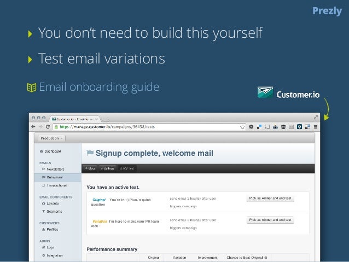Reload the page with refresh icon

click(x=48, y=127)
